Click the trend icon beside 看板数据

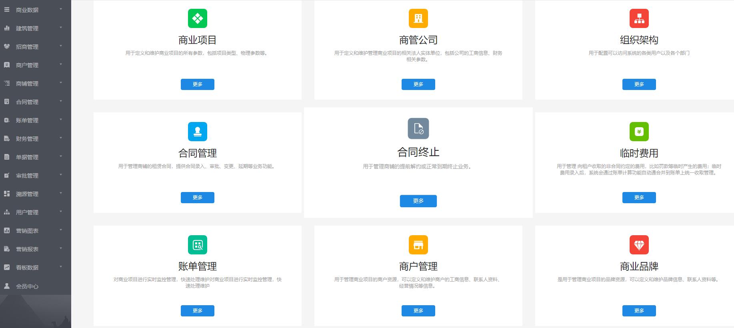(7, 267)
